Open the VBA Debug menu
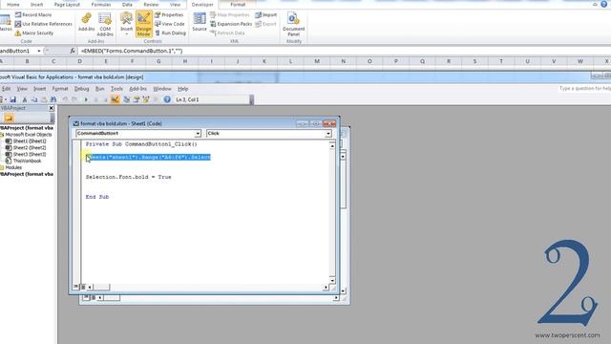The image size is (611, 344). point(81,89)
